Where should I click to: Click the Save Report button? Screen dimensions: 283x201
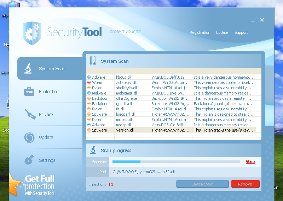pos(202,184)
